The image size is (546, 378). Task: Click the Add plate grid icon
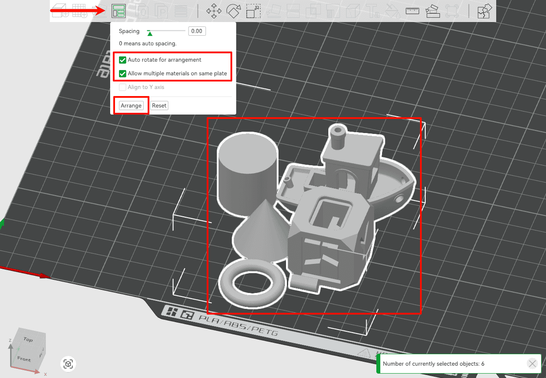(80, 11)
